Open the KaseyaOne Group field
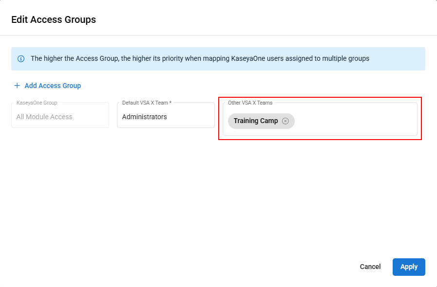The height and width of the screenshot is (287, 437). 60,117
